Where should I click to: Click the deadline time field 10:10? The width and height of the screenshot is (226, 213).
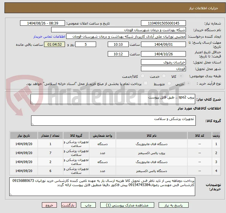pos(118,44)
